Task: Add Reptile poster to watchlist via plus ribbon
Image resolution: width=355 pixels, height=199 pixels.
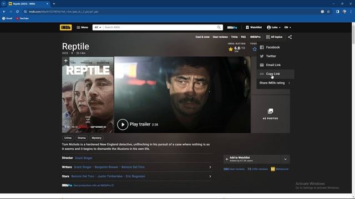Action: pyautogui.click(x=65, y=61)
